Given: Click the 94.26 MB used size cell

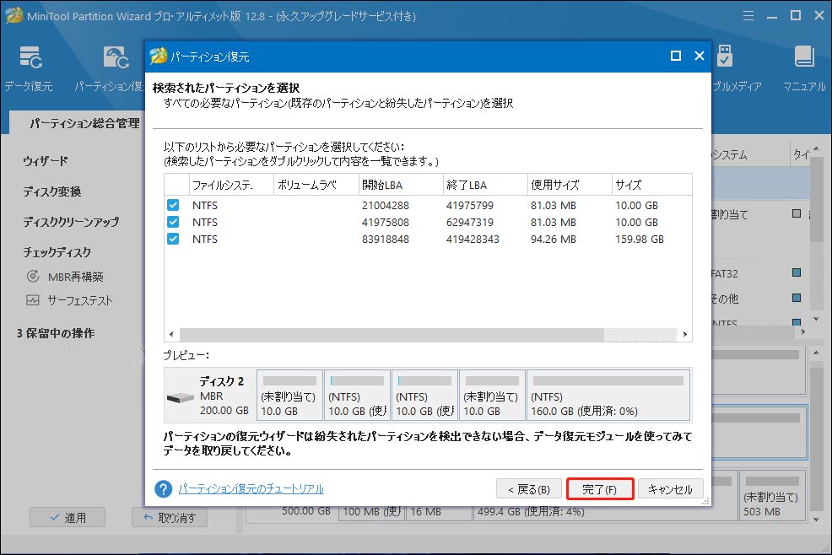Looking at the screenshot, I should (554, 240).
